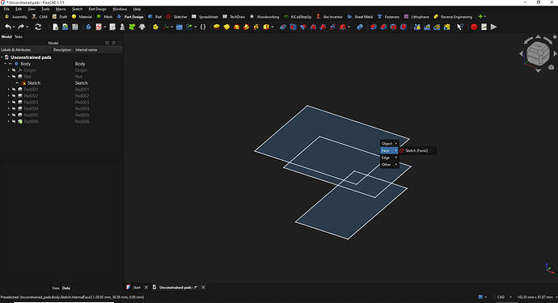Screen dimensions: 558x303
Task: Open the Macros dialog notepad icon
Action: 484,27
